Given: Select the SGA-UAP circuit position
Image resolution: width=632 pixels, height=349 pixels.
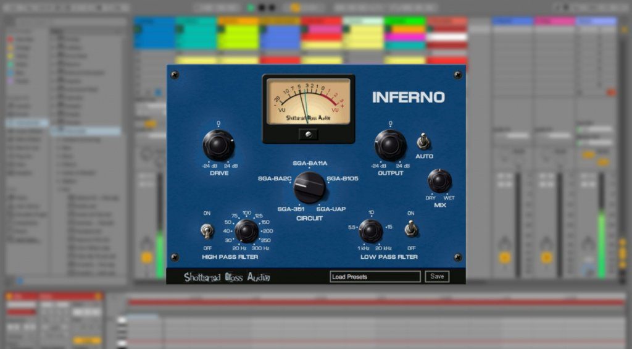Looking at the screenshot, I should pyautogui.click(x=331, y=209).
